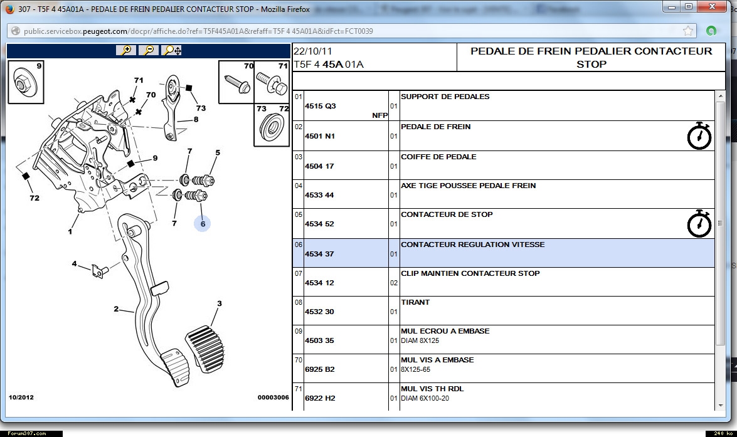Screen dimensions: 737x437
Task: Click part number 4515 Q3
Action: (320, 106)
